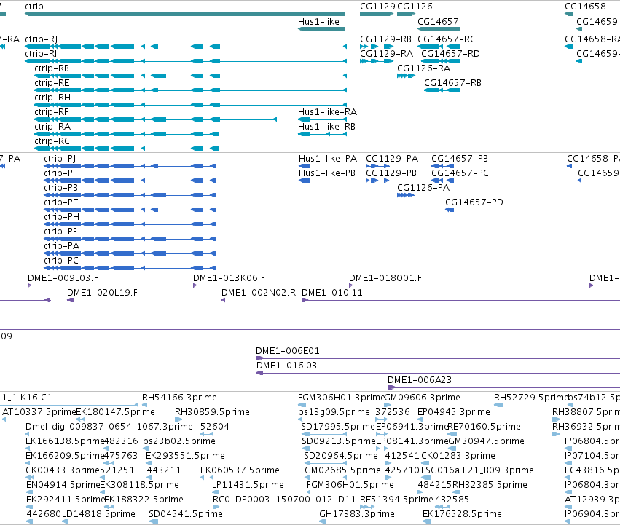Screen dimensions: 620x525
Task: Click the CG14657 gene bar
Action: [x=439, y=29]
